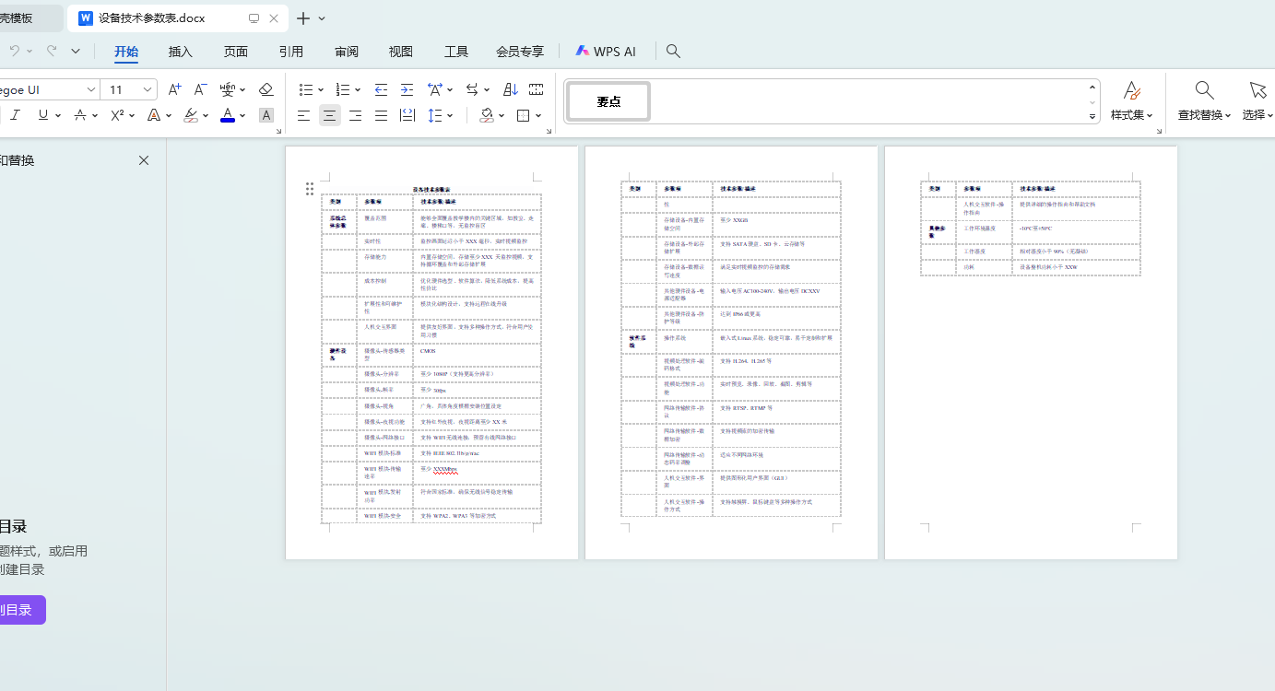Toggle italic formatting
Viewport: 1275px width, 691px height.
(15, 115)
